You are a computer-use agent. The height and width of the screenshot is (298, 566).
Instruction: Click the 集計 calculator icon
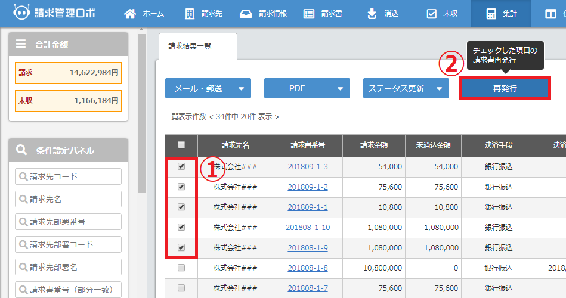coord(491,14)
